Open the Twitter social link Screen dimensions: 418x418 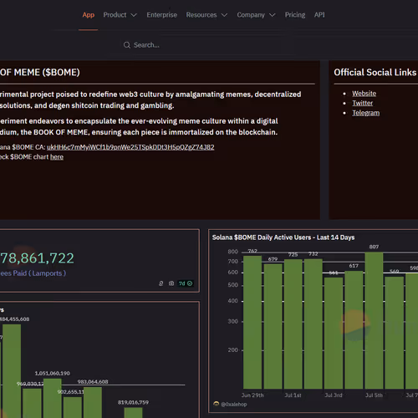tap(362, 103)
